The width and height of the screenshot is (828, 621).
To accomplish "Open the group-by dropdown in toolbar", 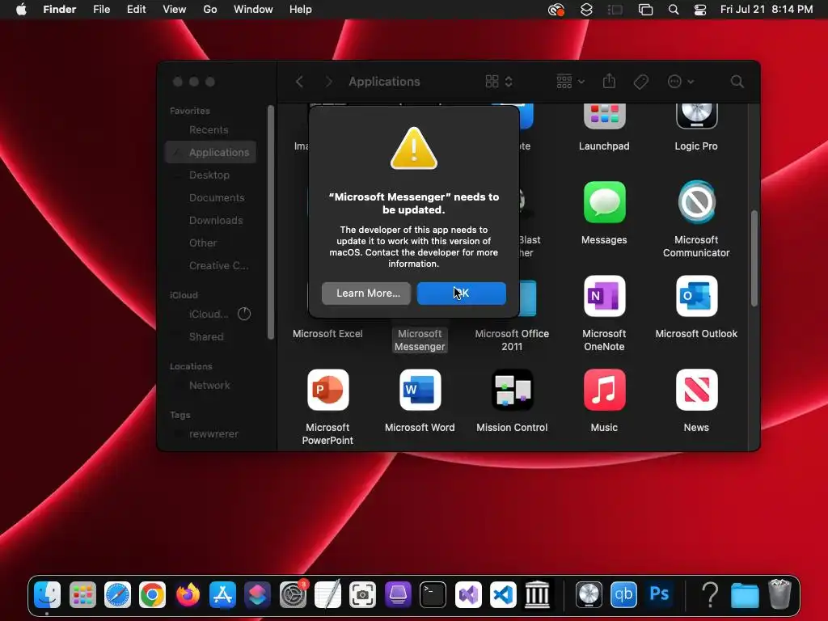I will point(570,82).
